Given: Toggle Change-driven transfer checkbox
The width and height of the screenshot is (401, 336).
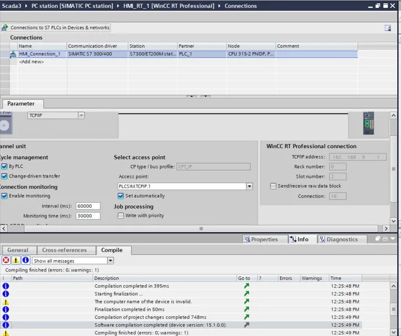Looking at the screenshot, I should (x=4, y=176).
